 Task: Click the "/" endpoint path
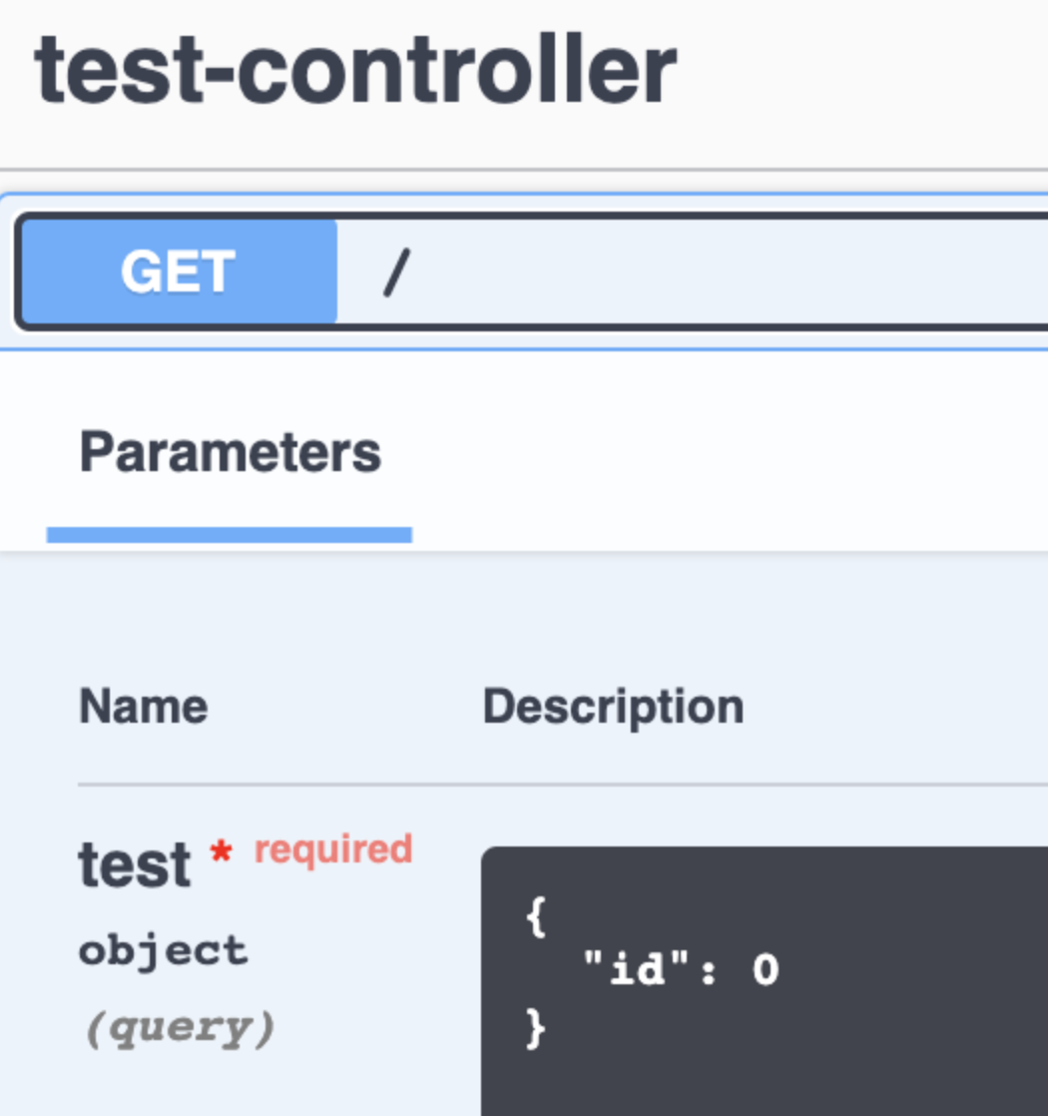(396, 273)
